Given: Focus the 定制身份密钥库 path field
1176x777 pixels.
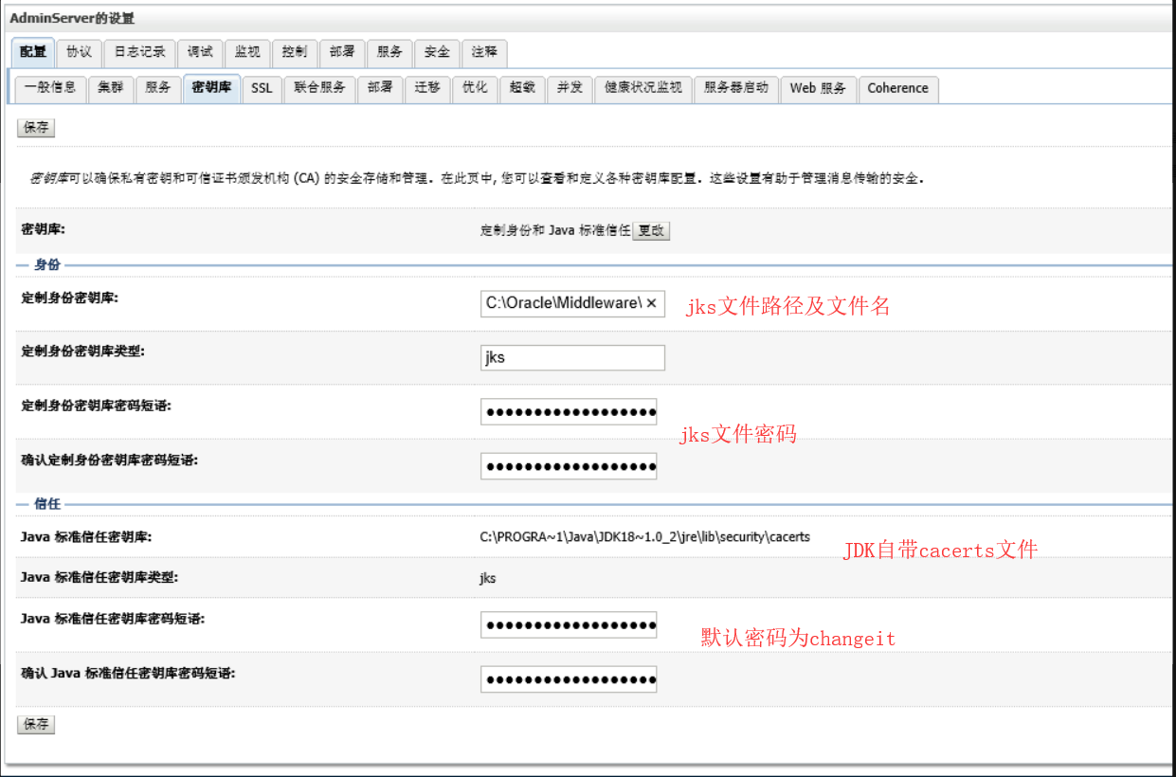Looking at the screenshot, I should [572, 303].
